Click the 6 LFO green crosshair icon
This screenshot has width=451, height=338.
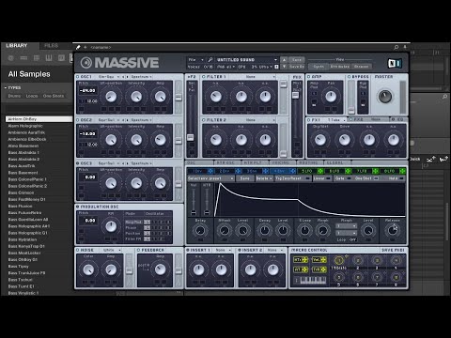[348, 171]
